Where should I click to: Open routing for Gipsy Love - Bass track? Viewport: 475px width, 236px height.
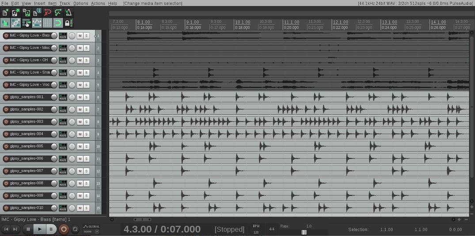tap(63, 36)
